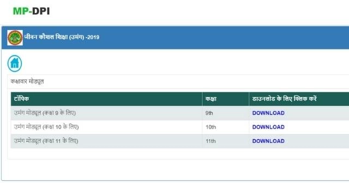
Task: Download the class 9 Umang module
Action: (268, 113)
